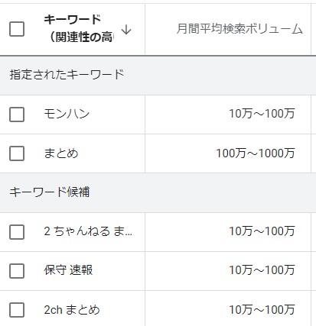The width and height of the screenshot is (316, 326).
Task: Select the まとめ row checkbox
Action: tap(17, 153)
